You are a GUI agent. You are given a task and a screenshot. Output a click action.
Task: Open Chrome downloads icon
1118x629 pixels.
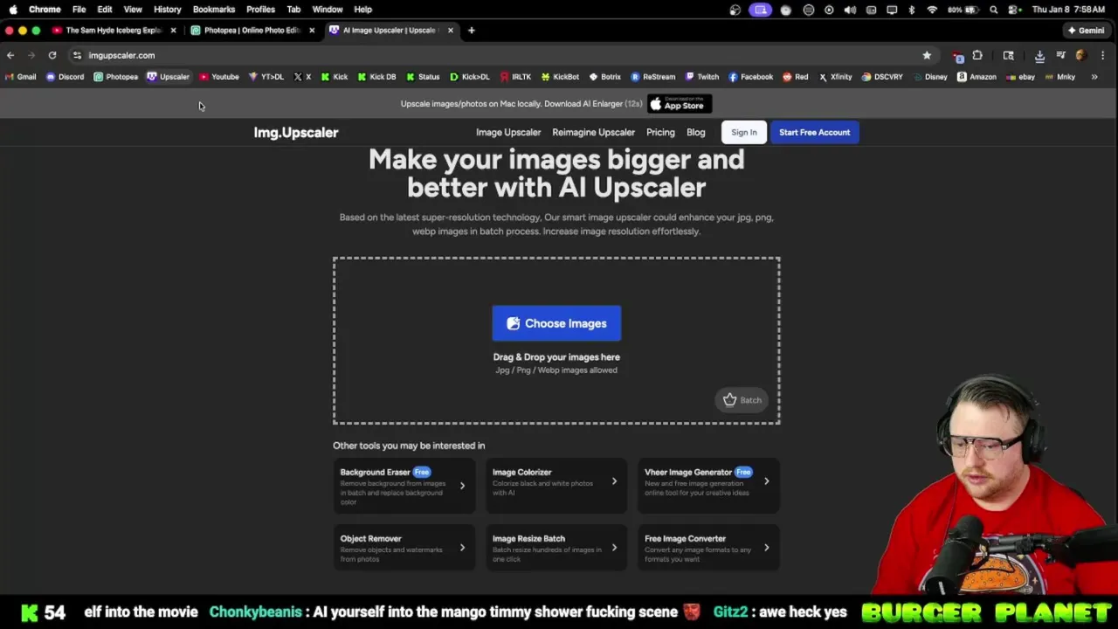point(1039,55)
